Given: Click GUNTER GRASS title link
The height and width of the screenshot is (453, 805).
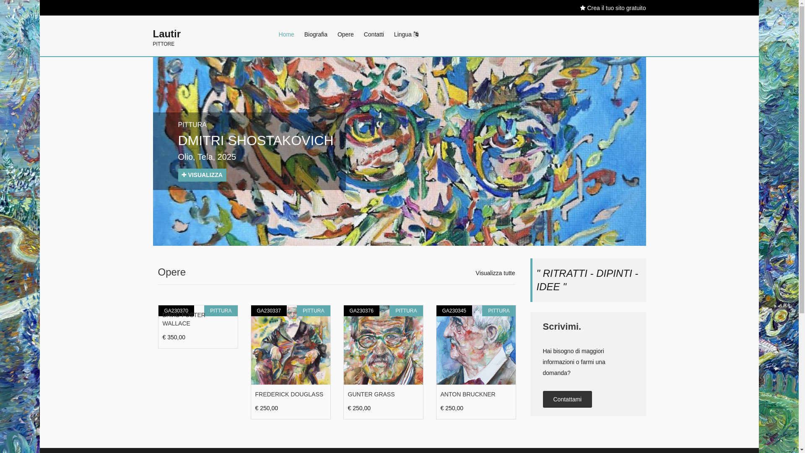Looking at the screenshot, I should (371, 394).
